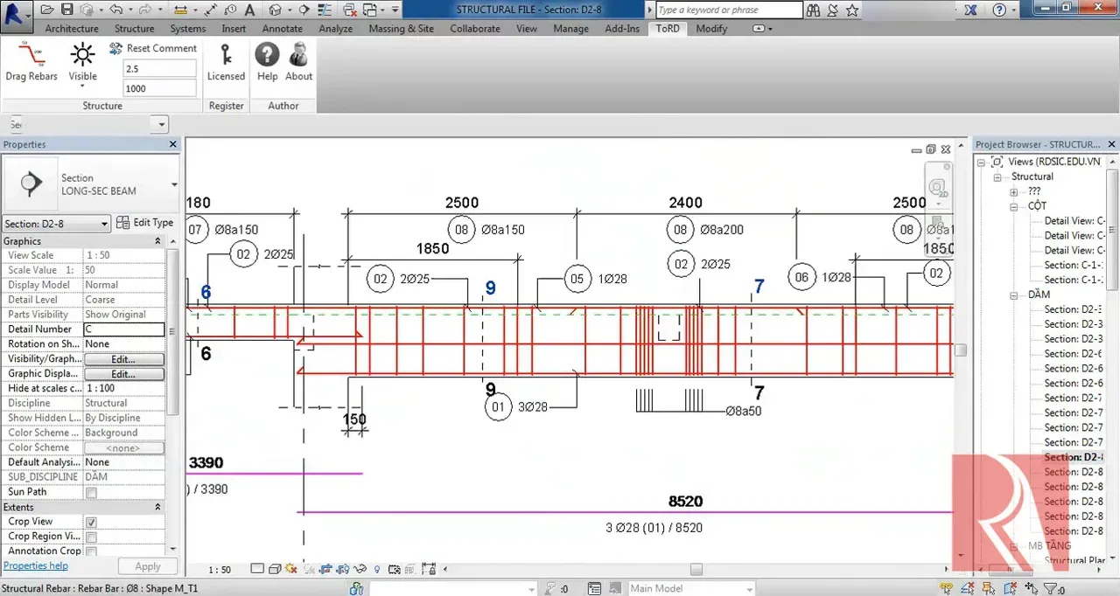
Task: Expand the ??? node in Project Browser
Action: pyautogui.click(x=1014, y=191)
